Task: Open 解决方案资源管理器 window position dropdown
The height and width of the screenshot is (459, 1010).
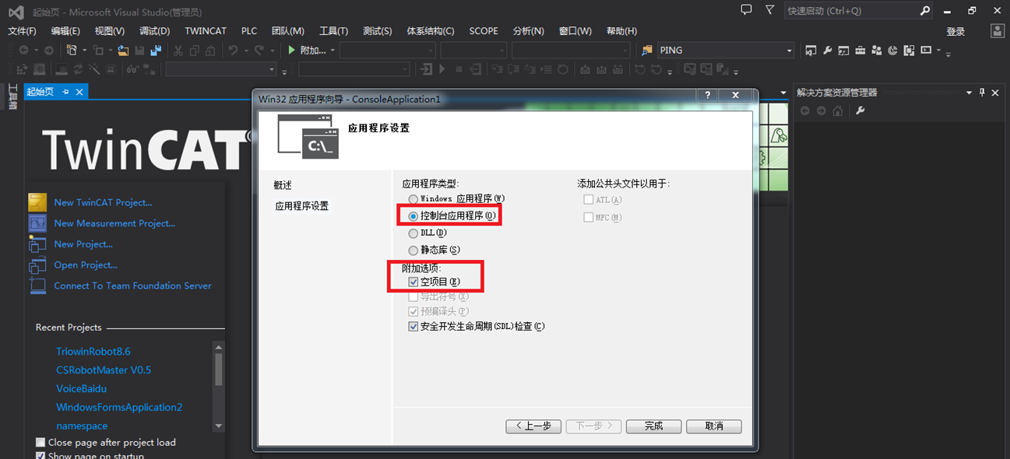Action: click(969, 93)
